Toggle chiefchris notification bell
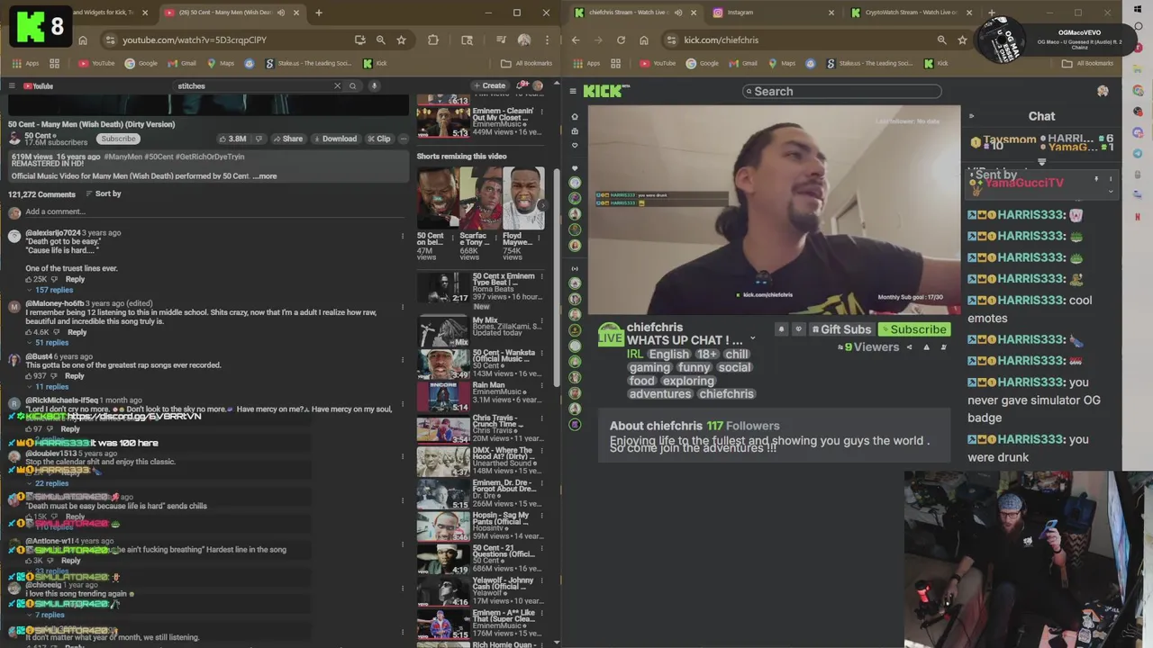The height and width of the screenshot is (648, 1153). pyautogui.click(x=781, y=329)
